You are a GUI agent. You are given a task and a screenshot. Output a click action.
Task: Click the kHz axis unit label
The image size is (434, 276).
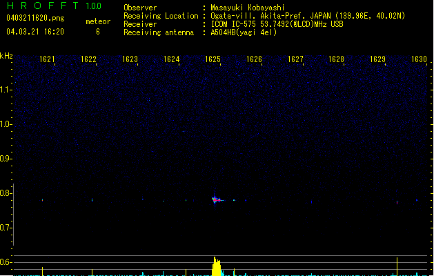click(6, 56)
